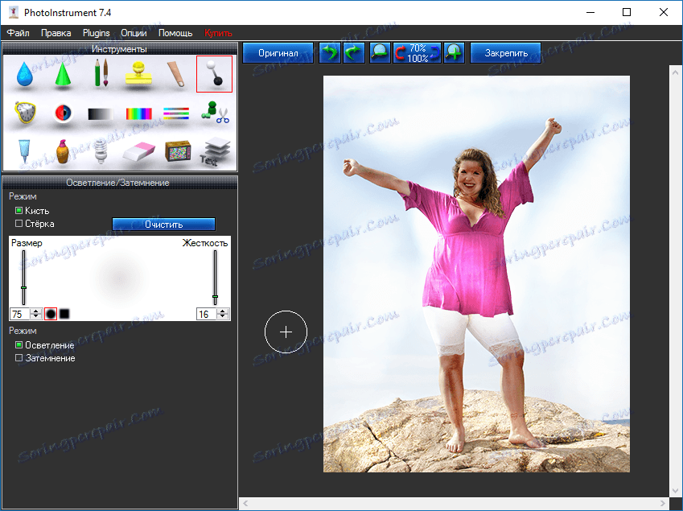
Task: Click the horizontal scrollbar left arrow
Action: pos(245,503)
